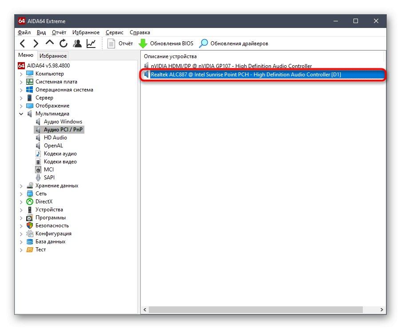
Task: Click the magnifier Обновления драйверов icon
Action: pos(203,44)
